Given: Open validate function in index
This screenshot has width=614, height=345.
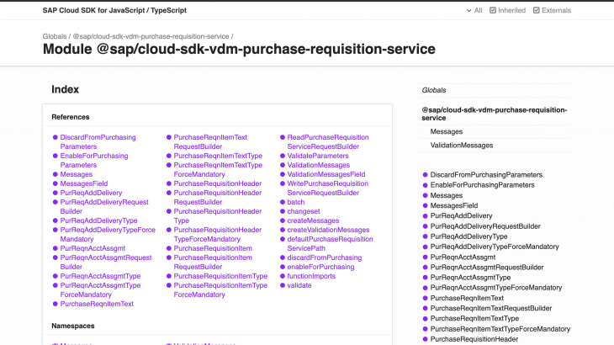Looking at the screenshot, I should pyautogui.click(x=299, y=285).
